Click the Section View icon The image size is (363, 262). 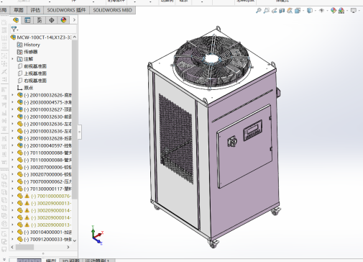tap(282, 11)
